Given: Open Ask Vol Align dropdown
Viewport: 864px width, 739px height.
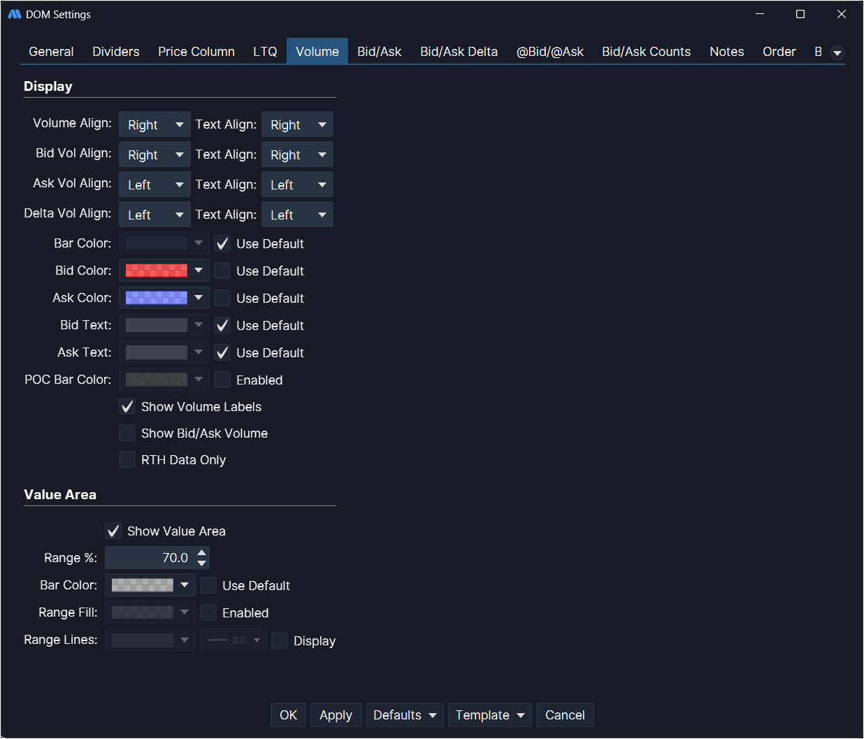Looking at the screenshot, I should pos(154,185).
